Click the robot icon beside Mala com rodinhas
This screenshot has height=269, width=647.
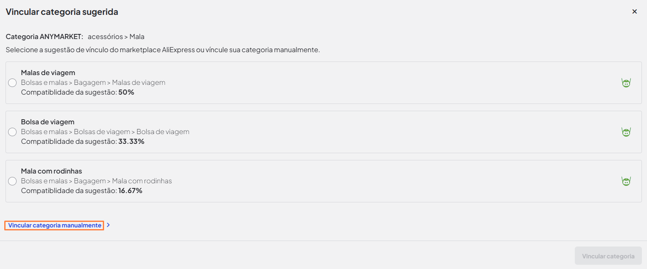click(x=626, y=181)
